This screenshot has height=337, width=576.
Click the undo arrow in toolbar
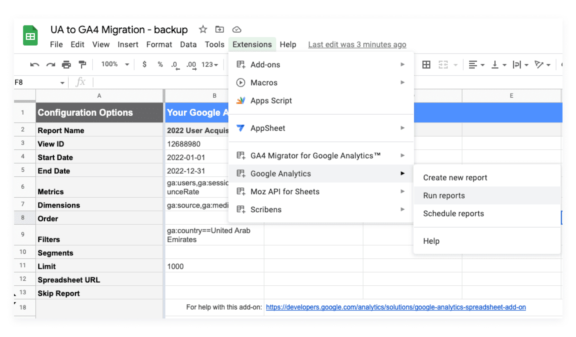click(34, 65)
